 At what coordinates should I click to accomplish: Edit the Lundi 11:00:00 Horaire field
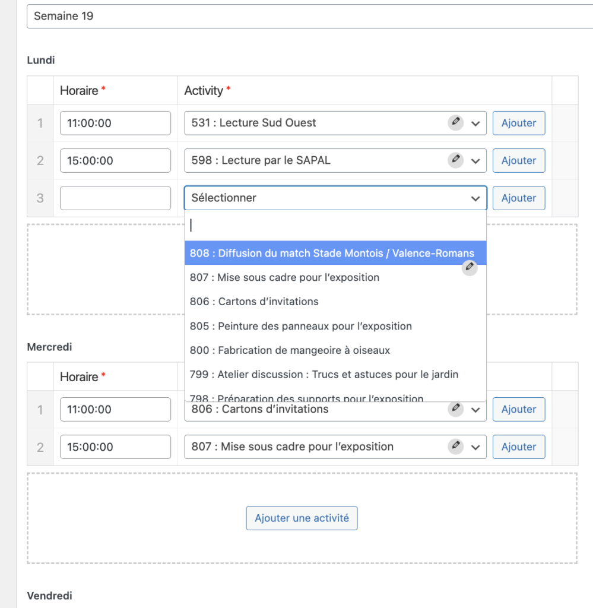[115, 123]
